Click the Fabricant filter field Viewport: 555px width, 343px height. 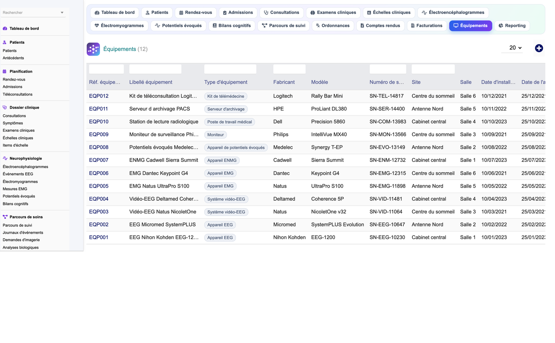click(289, 69)
